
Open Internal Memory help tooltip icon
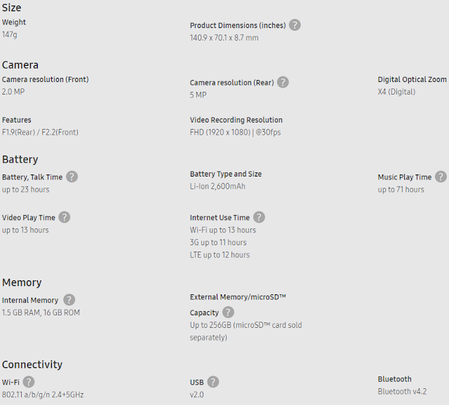tap(69, 300)
